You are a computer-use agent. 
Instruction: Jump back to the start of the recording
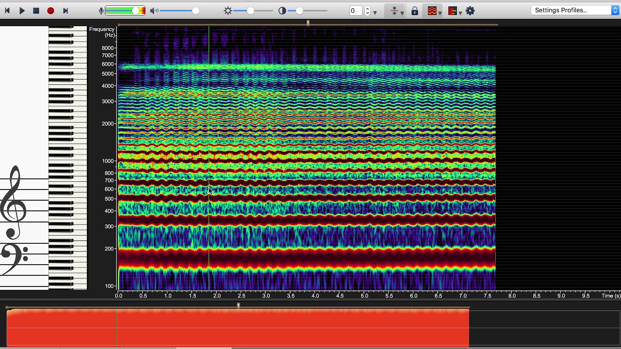7,11
